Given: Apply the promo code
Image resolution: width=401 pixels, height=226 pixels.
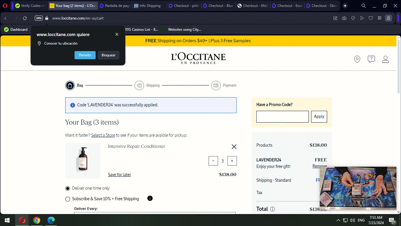Looking at the screenshot, I should (319, 117).
